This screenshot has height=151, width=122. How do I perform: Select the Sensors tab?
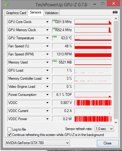tap(36, 12)
